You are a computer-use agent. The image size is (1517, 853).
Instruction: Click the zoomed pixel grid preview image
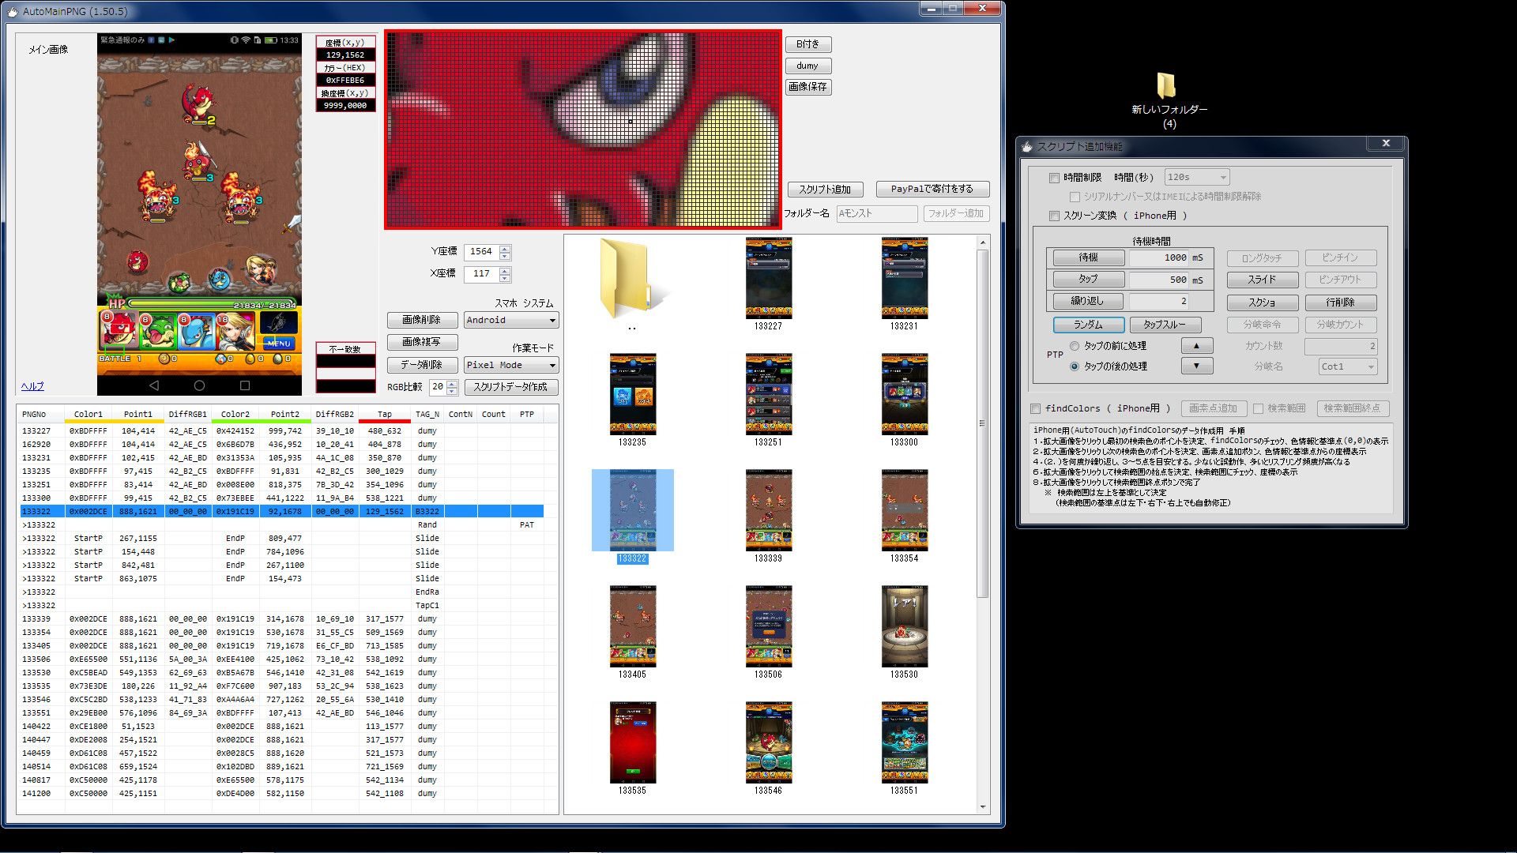(583, 130)
